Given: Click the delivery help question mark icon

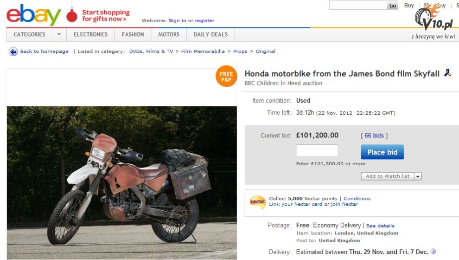Looking at the screenshot, I should coord(433,251).
